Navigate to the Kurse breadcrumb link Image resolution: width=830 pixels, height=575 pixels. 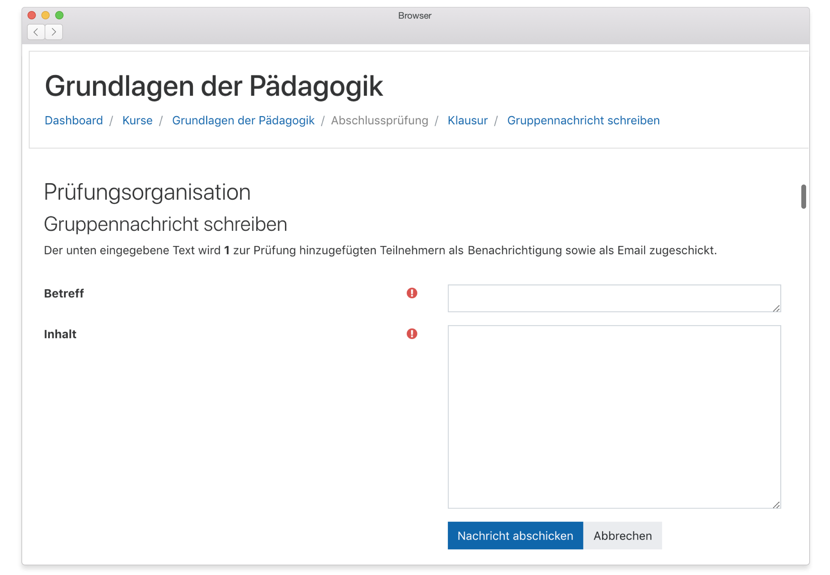pos(137,120)
